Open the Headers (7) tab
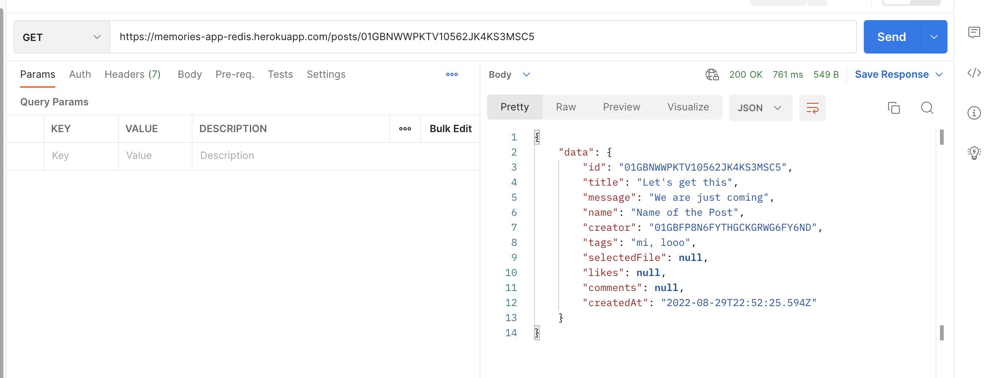Image resolution: width=991 pixels, height=378 pixels. (x=133, y=74)
